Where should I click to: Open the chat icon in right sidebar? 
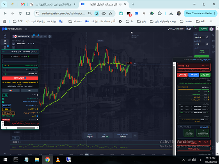(x=213, y=52)
